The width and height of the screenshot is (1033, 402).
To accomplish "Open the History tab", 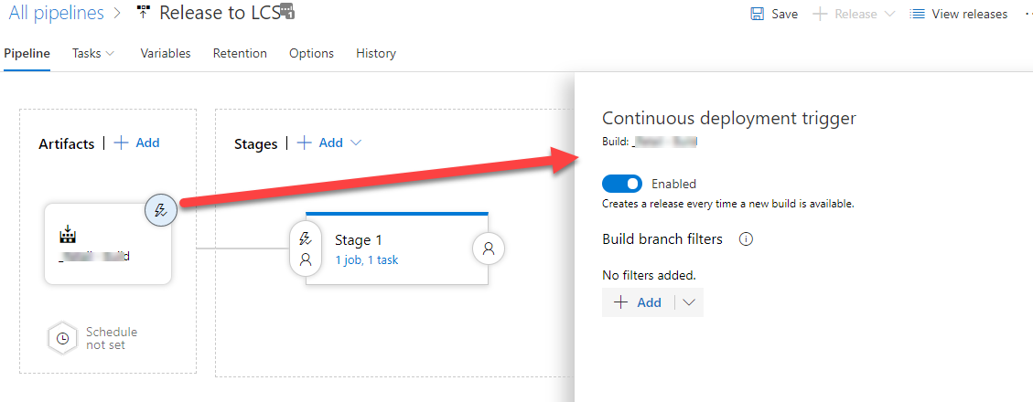I will (376, 53).
